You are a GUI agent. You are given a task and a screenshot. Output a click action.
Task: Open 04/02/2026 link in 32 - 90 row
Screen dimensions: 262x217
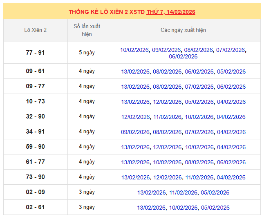coord(231,117)
